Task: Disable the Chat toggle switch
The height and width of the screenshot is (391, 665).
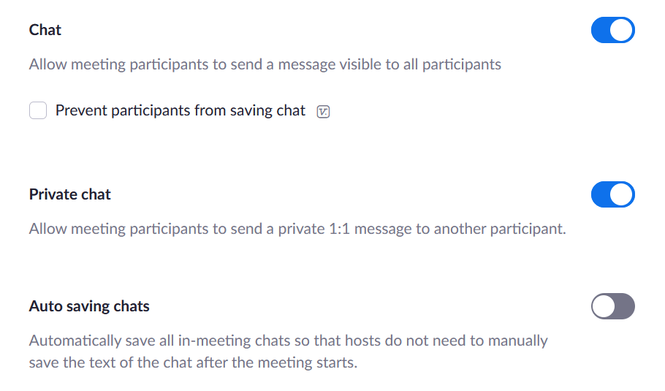Action: click(x=612, y=30)
